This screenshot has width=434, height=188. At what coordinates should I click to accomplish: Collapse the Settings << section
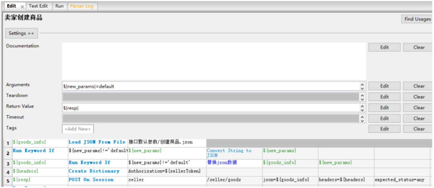pos(21,33)
